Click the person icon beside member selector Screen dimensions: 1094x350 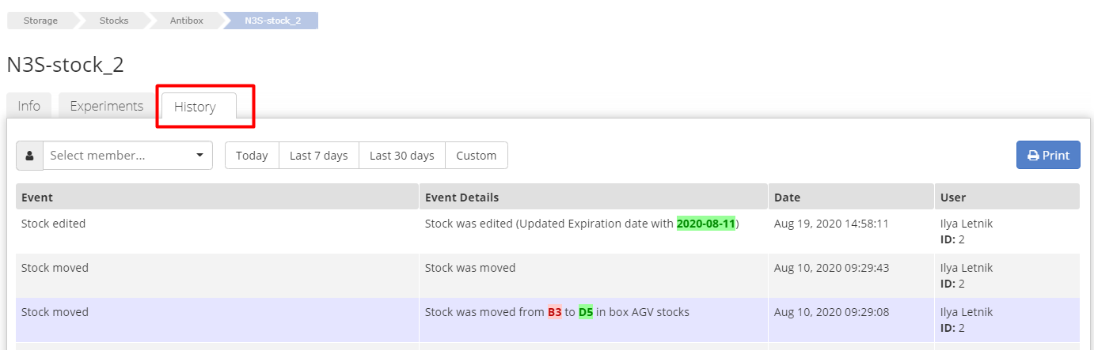click(x=29, y=156)
